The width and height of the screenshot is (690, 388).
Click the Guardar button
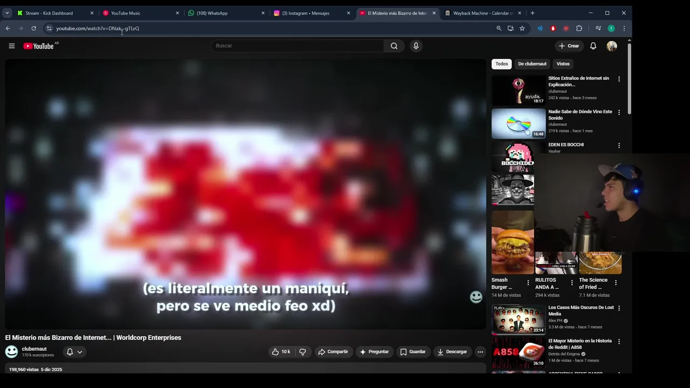coord(413,352)
